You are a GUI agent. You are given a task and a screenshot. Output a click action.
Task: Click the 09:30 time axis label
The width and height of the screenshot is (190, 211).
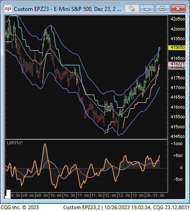[x=42, y=195]
